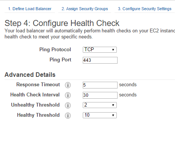
Task: Click the Ping Protocol label
Action: tap(55, 50)
